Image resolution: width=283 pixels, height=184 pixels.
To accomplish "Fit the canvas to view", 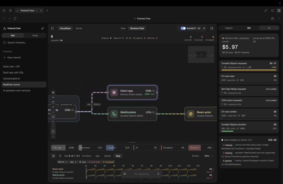I will click(53, 102).
